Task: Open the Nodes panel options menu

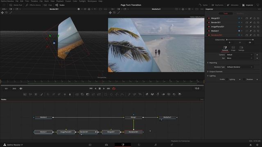Action: 202,100
